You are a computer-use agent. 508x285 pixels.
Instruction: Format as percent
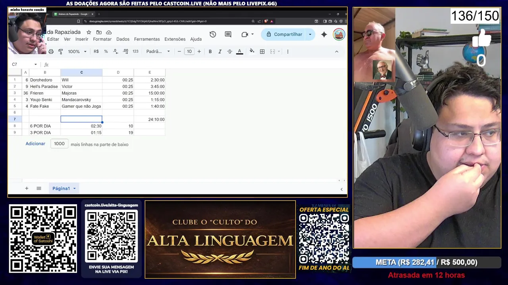(106, 51)
